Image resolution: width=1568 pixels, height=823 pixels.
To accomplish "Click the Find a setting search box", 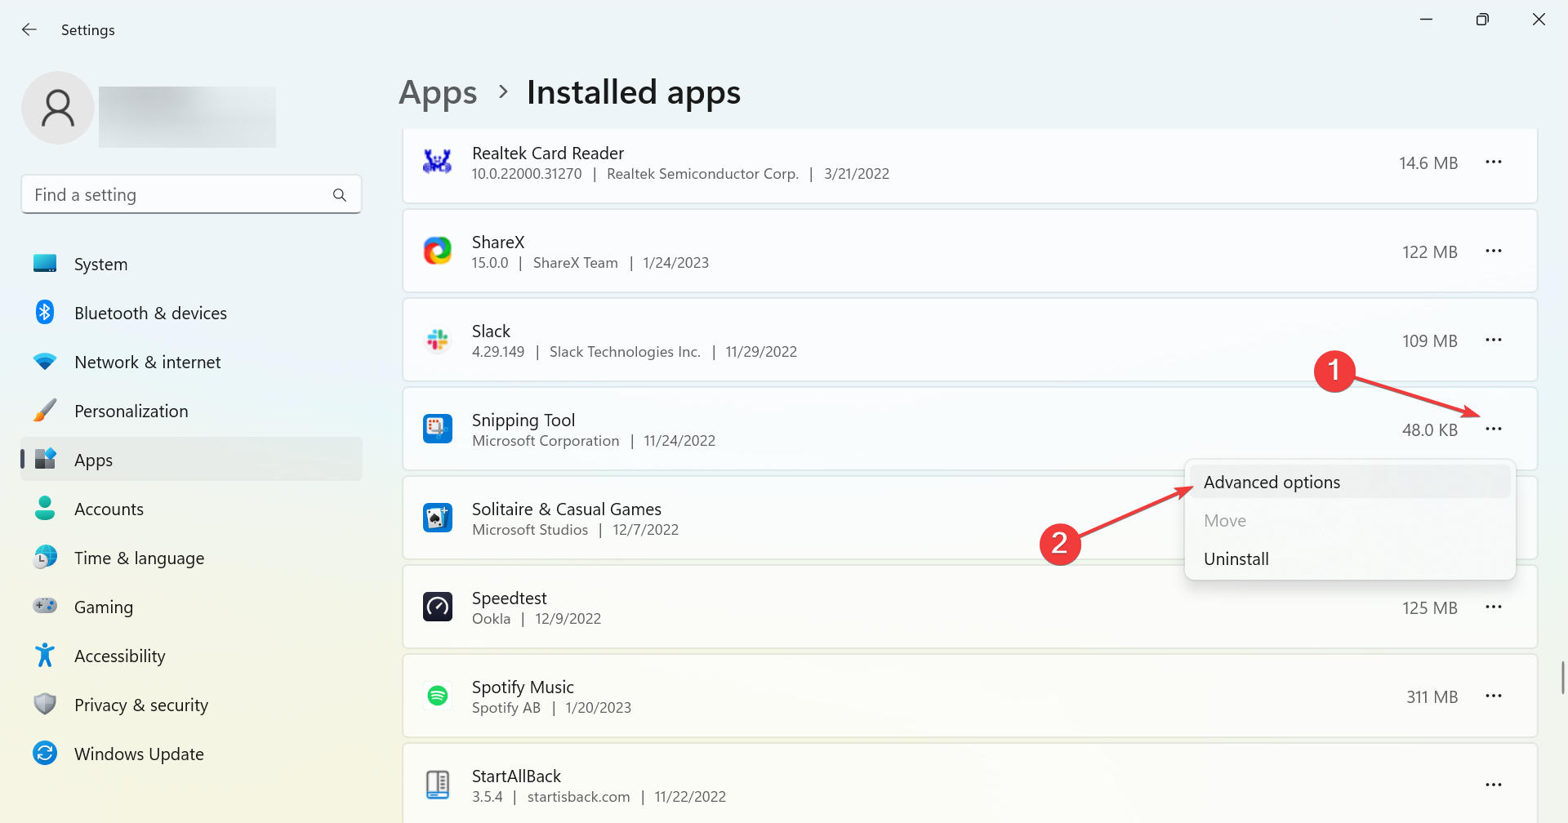I will [191, 194].
